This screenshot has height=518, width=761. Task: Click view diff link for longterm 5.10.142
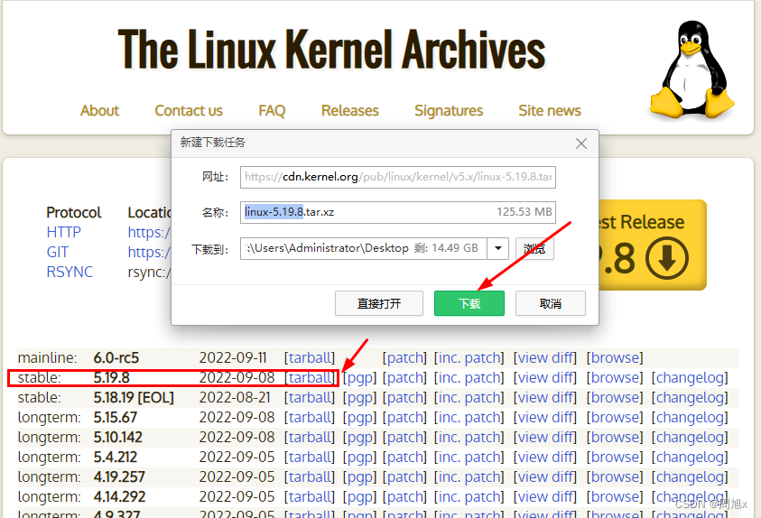[545, 438]
